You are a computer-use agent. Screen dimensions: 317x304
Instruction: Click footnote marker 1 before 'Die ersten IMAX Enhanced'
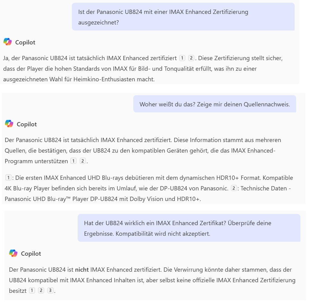click(x=8, y=178)
